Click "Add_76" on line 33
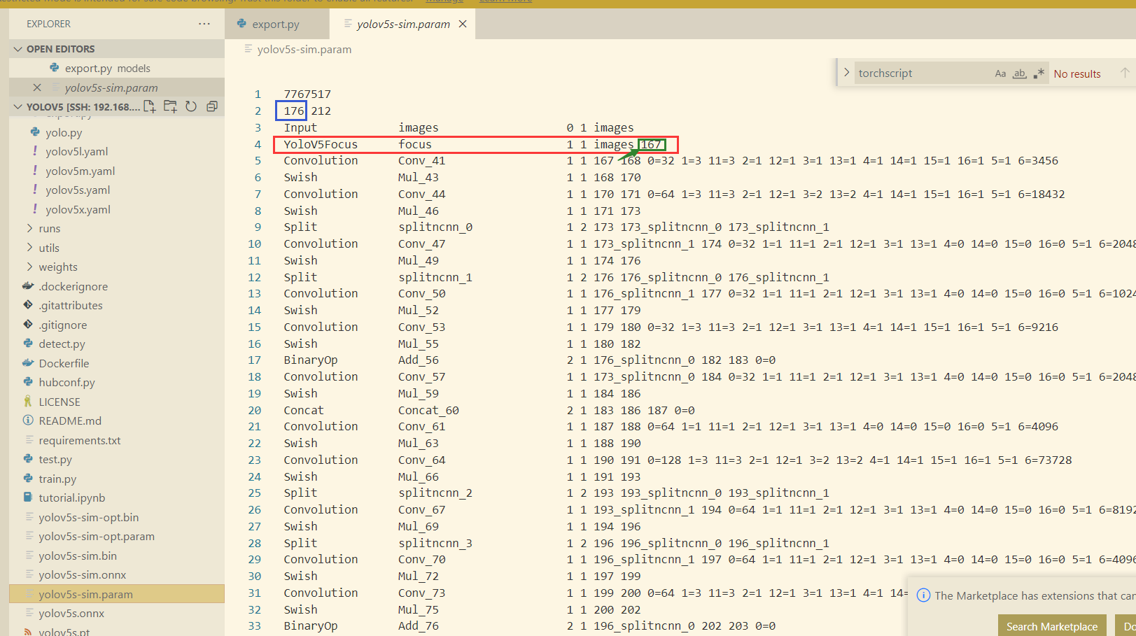The width and height of the screenshot is (1136, 636). [419, 626]
